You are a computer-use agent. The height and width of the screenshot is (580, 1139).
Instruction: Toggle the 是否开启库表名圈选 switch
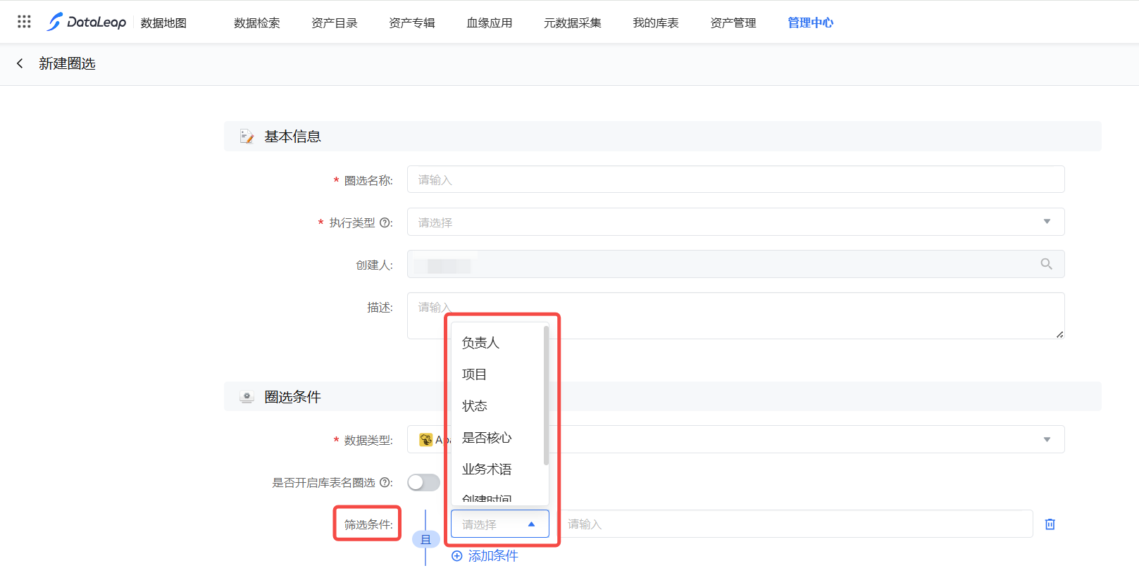[x=424, y=482]
